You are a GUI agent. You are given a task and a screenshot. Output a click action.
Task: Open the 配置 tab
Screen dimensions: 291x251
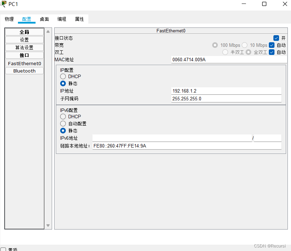tap(27, 19)
